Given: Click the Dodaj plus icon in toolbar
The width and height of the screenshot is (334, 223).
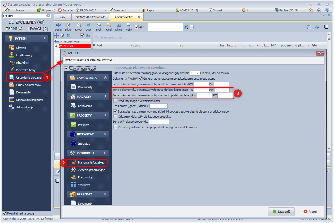Looking at the screenshot, I should pyautogui.click(x=58, y=25).
